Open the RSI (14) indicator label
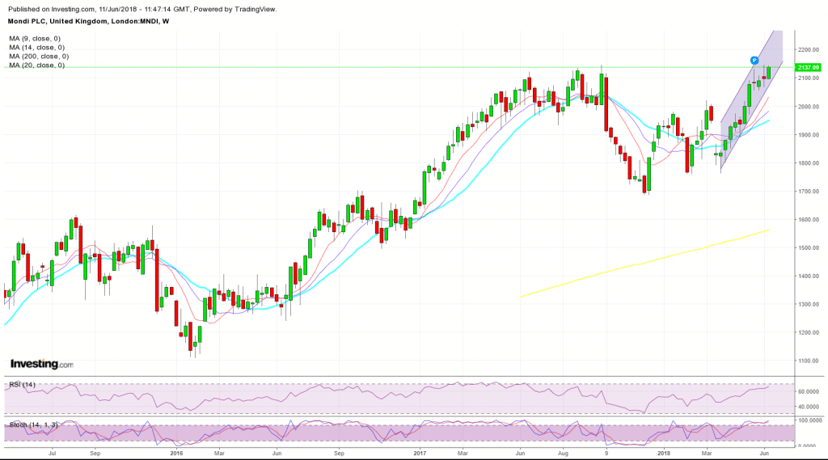The image size is (828, 460). 23,384
